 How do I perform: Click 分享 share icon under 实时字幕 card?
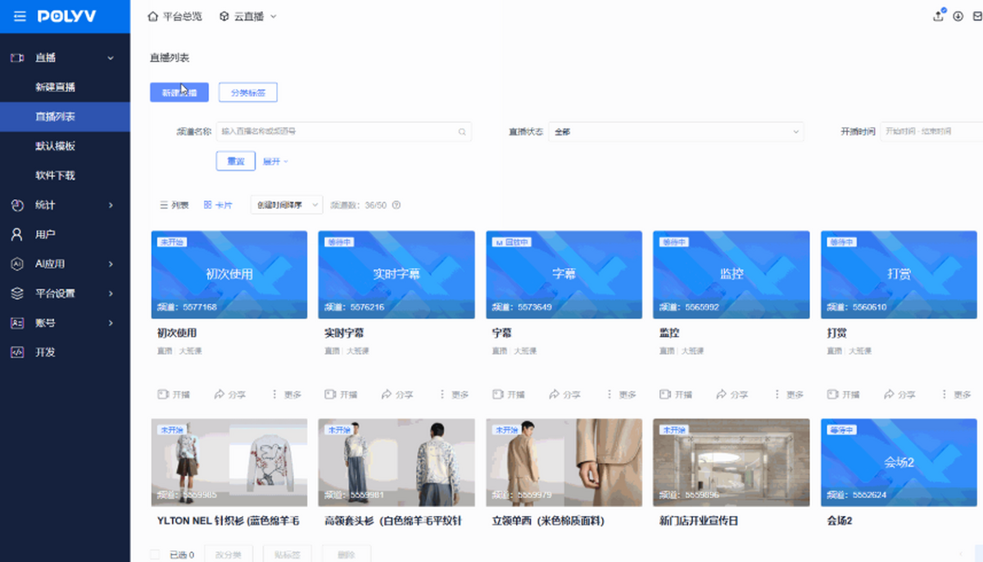387,395
